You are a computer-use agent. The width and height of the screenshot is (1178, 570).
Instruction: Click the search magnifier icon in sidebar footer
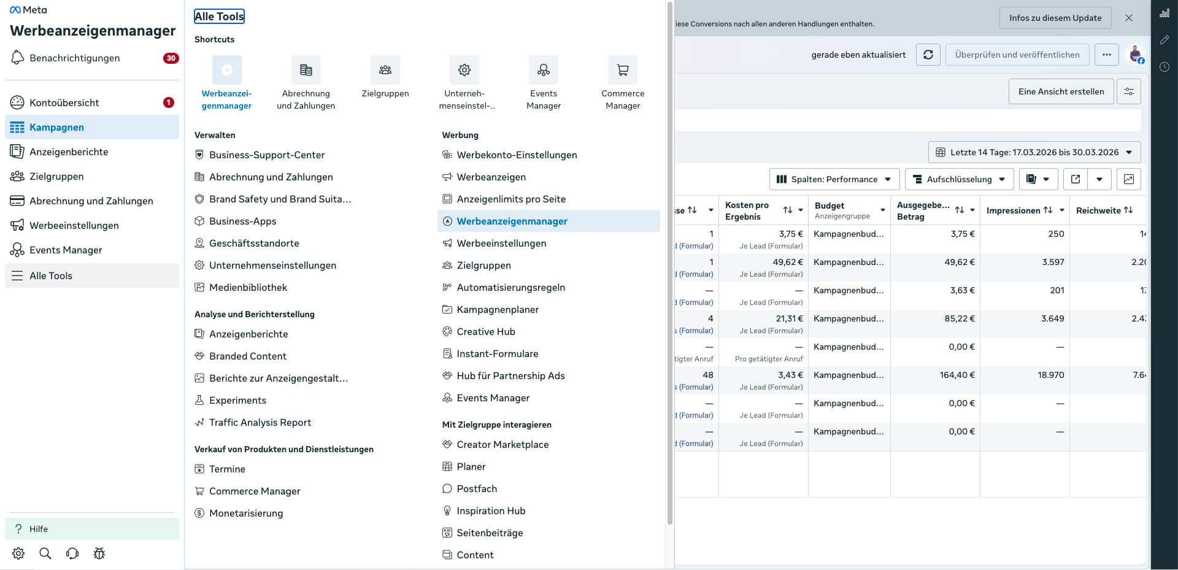(45, 553)
